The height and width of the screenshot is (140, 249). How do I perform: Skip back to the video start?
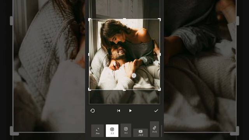118,110
